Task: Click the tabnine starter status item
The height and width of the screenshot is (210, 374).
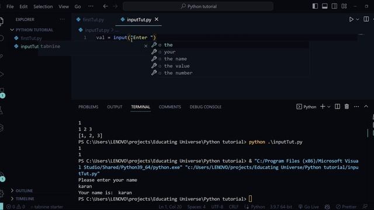Action: pyautogui.click(x=47, y=207)
